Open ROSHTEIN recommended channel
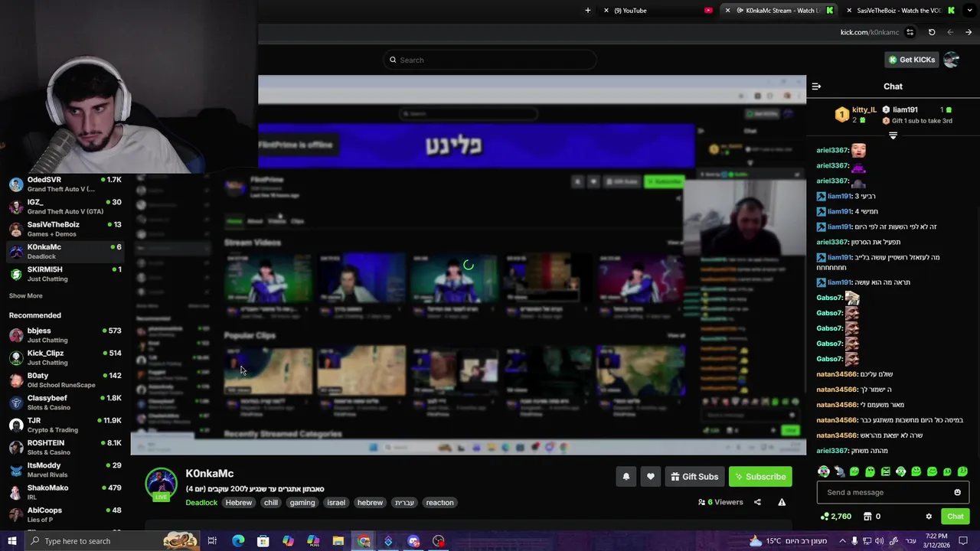Viewport: 980px width, 551px height. 65,448
